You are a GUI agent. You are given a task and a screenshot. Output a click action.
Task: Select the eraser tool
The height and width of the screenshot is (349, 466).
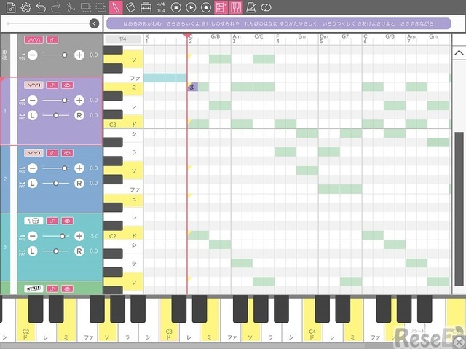point(130,7)
